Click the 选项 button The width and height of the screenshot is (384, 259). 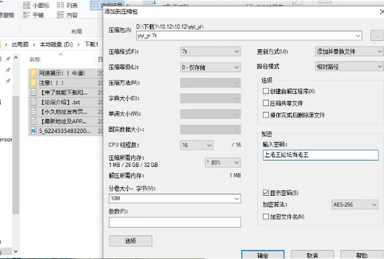click(130, 241)
